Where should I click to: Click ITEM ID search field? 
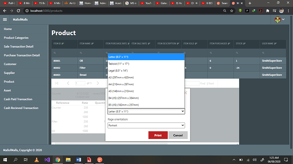[65, 53]
